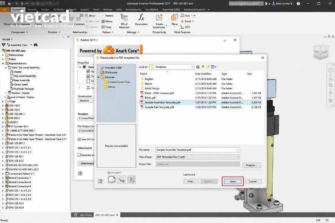Select Workspace in places pane

109,72
